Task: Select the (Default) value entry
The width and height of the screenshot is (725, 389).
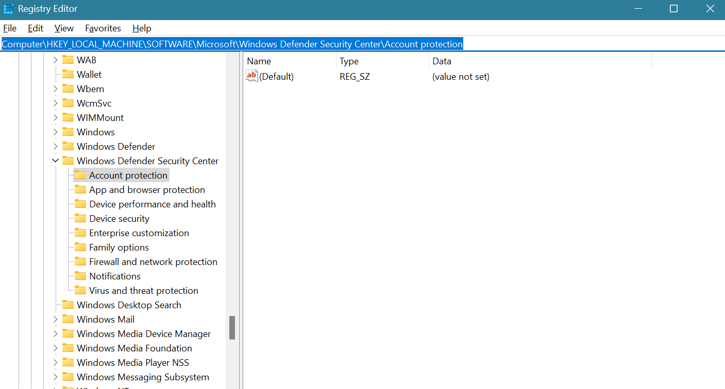Action: click(276, 76)
